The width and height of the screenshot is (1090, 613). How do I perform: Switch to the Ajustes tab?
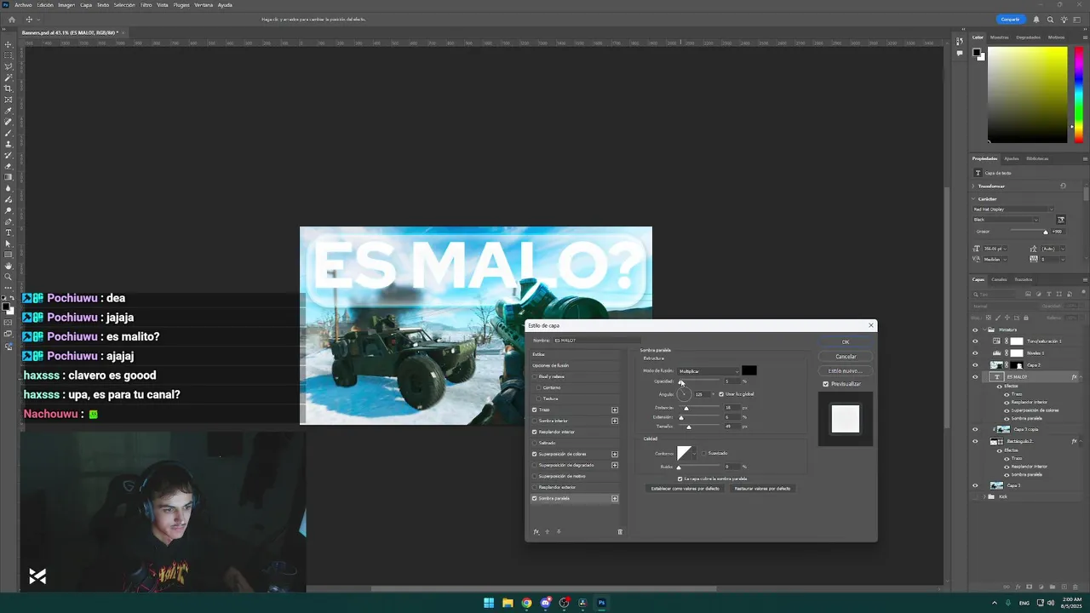pyautogui.click(x=1011, y=158)
